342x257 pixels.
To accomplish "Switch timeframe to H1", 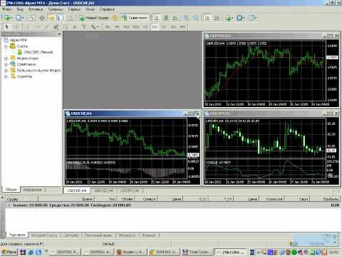I will pyautogui.click(x=145, y=27).
